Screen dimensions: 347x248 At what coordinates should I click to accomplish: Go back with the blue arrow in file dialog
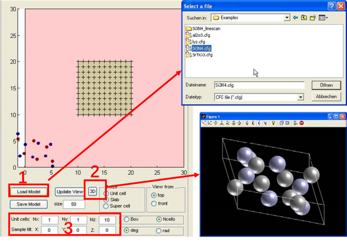click(x=295, y=18)
